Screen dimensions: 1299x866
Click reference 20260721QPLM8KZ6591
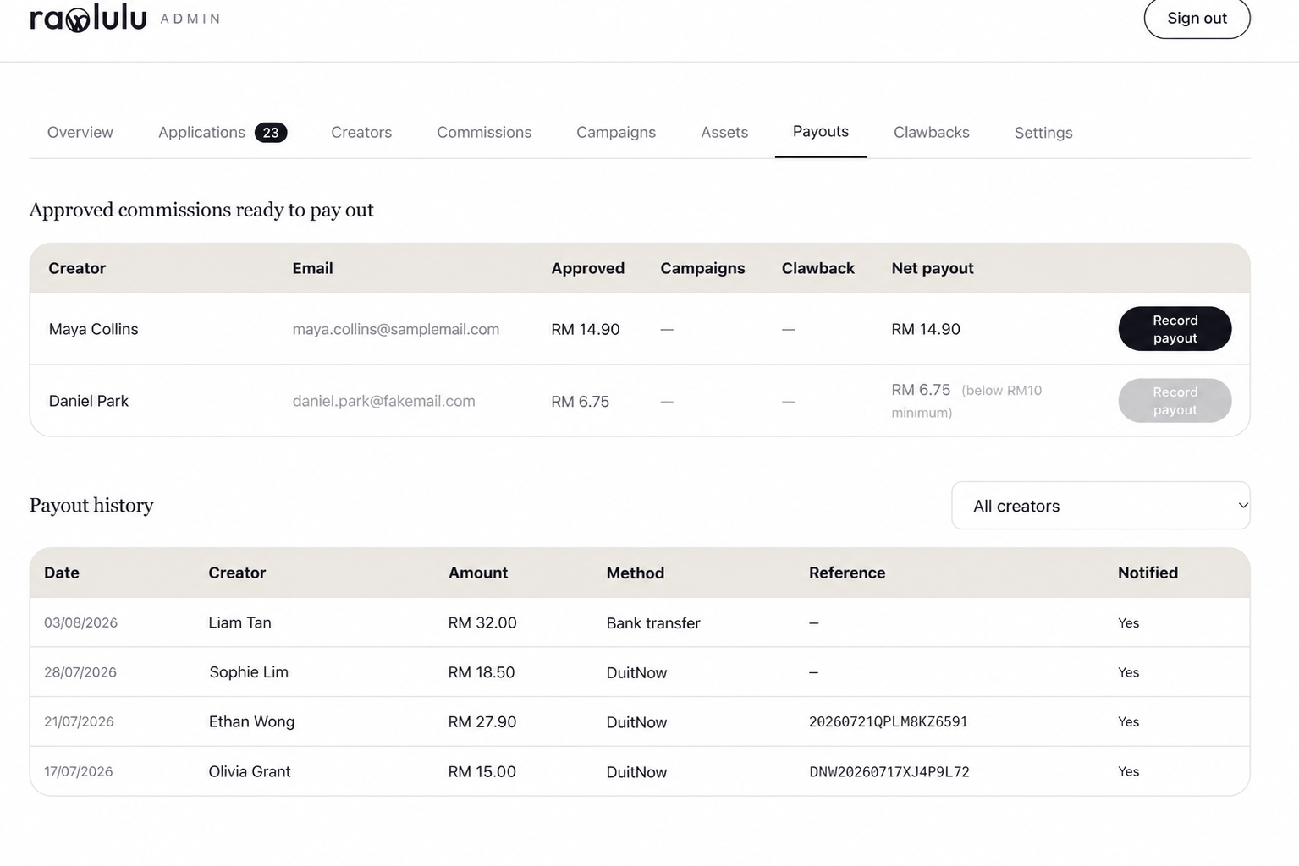pyautogui.click(x=889, y=721)
